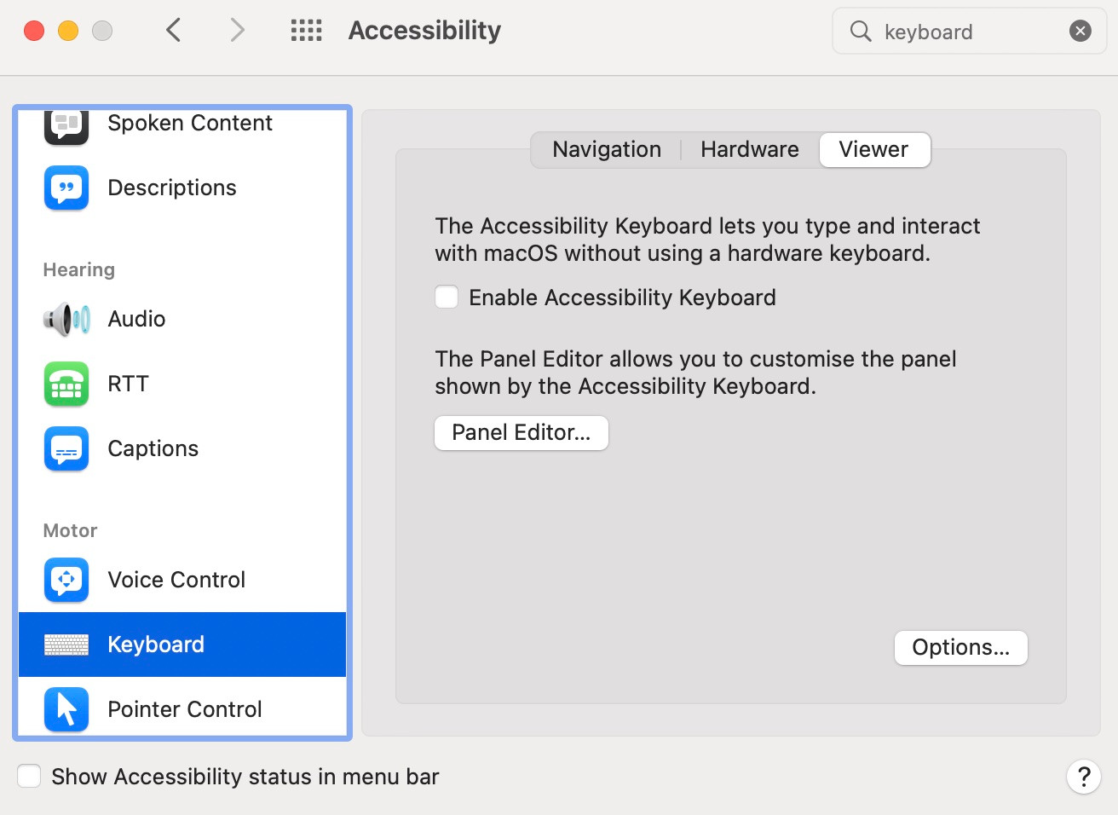The width and height of the screenshot is (1118, 815).
Task: Open help with the question mark button
Action: coord(1083,777)
